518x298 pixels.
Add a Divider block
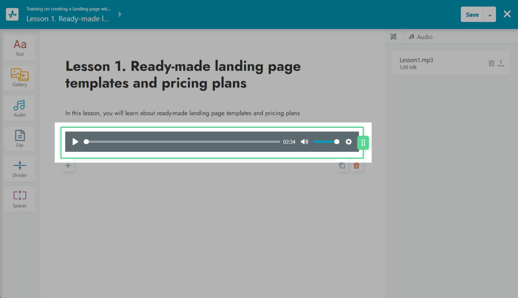(20, 169)
